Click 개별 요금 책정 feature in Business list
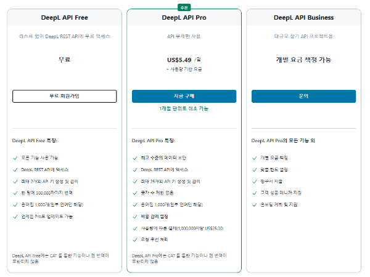The height and width of the screenshot is (277, 370). (274, 158)
